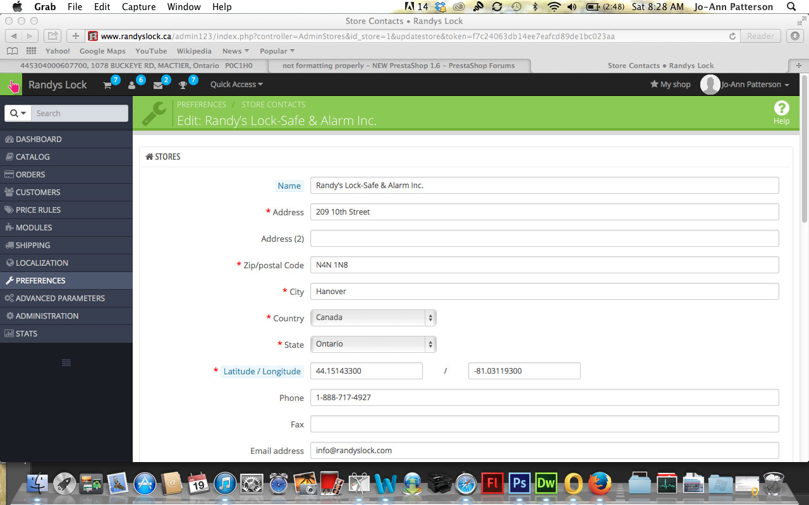Open the shopping cart orders notification icon

108,85
